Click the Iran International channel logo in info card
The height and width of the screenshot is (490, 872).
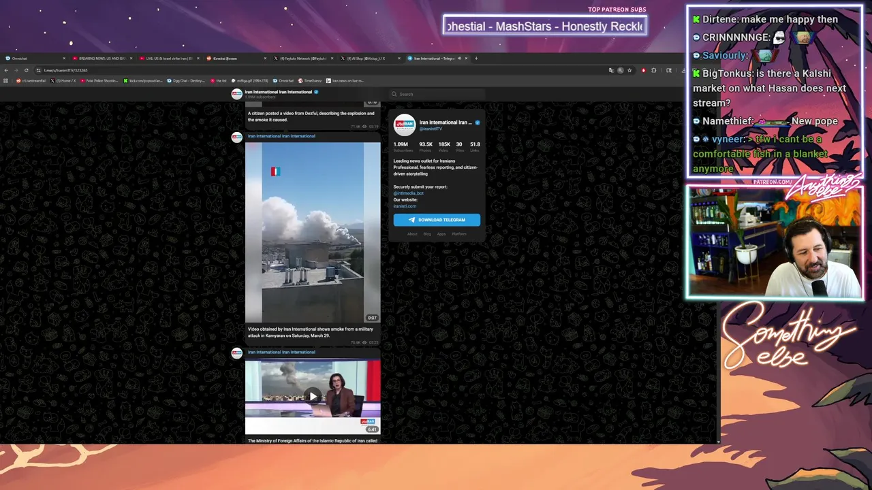point(404,125)
